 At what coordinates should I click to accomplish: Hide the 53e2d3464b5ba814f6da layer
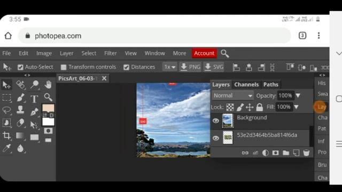point(216,138)
